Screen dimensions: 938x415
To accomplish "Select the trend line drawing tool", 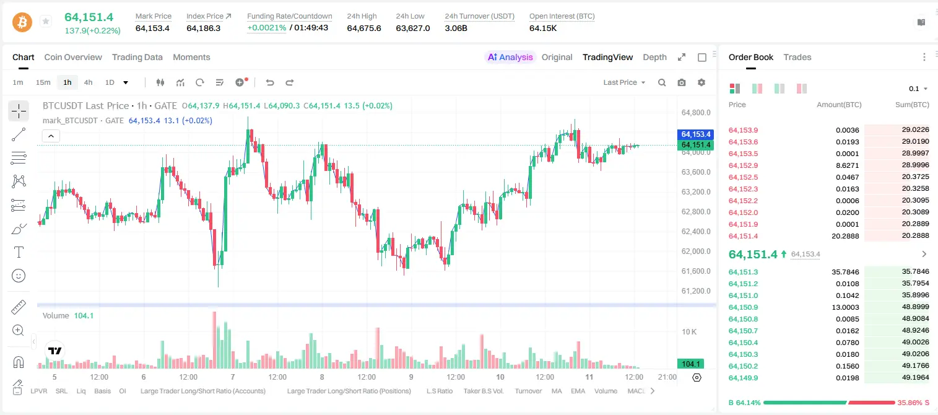I will pos(19,134).
